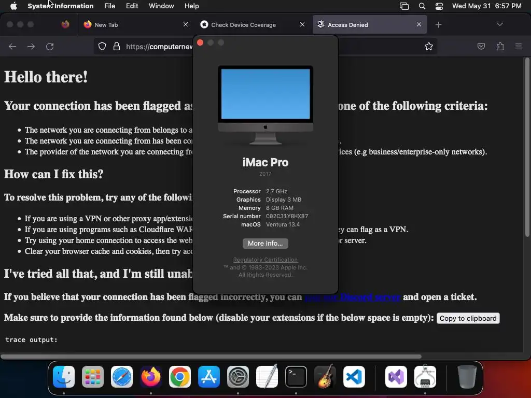Launch Google Chrome from the Dock
Screen dimensions: 531x398
(x=180, y=377)
